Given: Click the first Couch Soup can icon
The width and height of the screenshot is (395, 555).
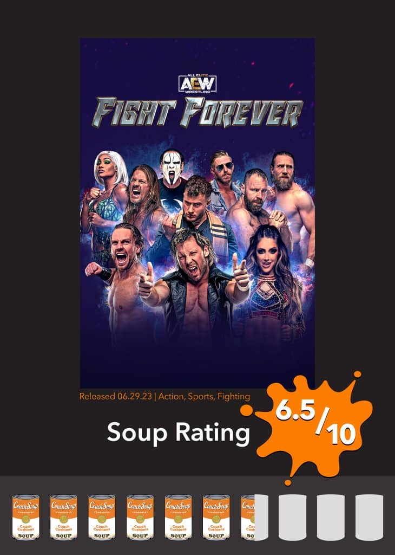Looking at the screenshot, I should pyautogui.click(x=26, y=517).
